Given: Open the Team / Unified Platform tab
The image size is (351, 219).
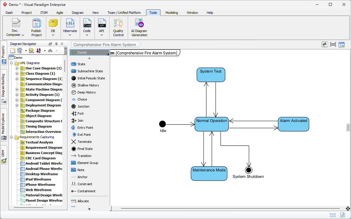Looking at the screenshot, I should [124, 13].
